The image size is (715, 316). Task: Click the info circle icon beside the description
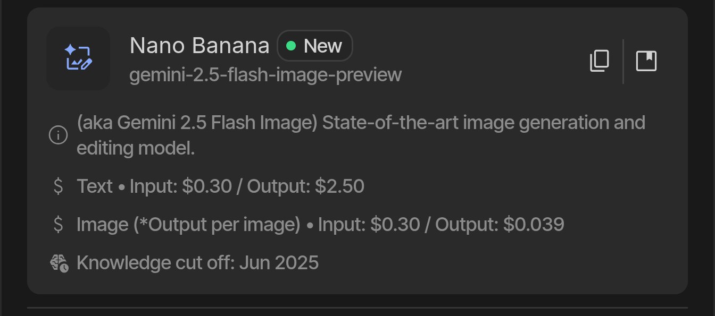[x=57, y=136]
